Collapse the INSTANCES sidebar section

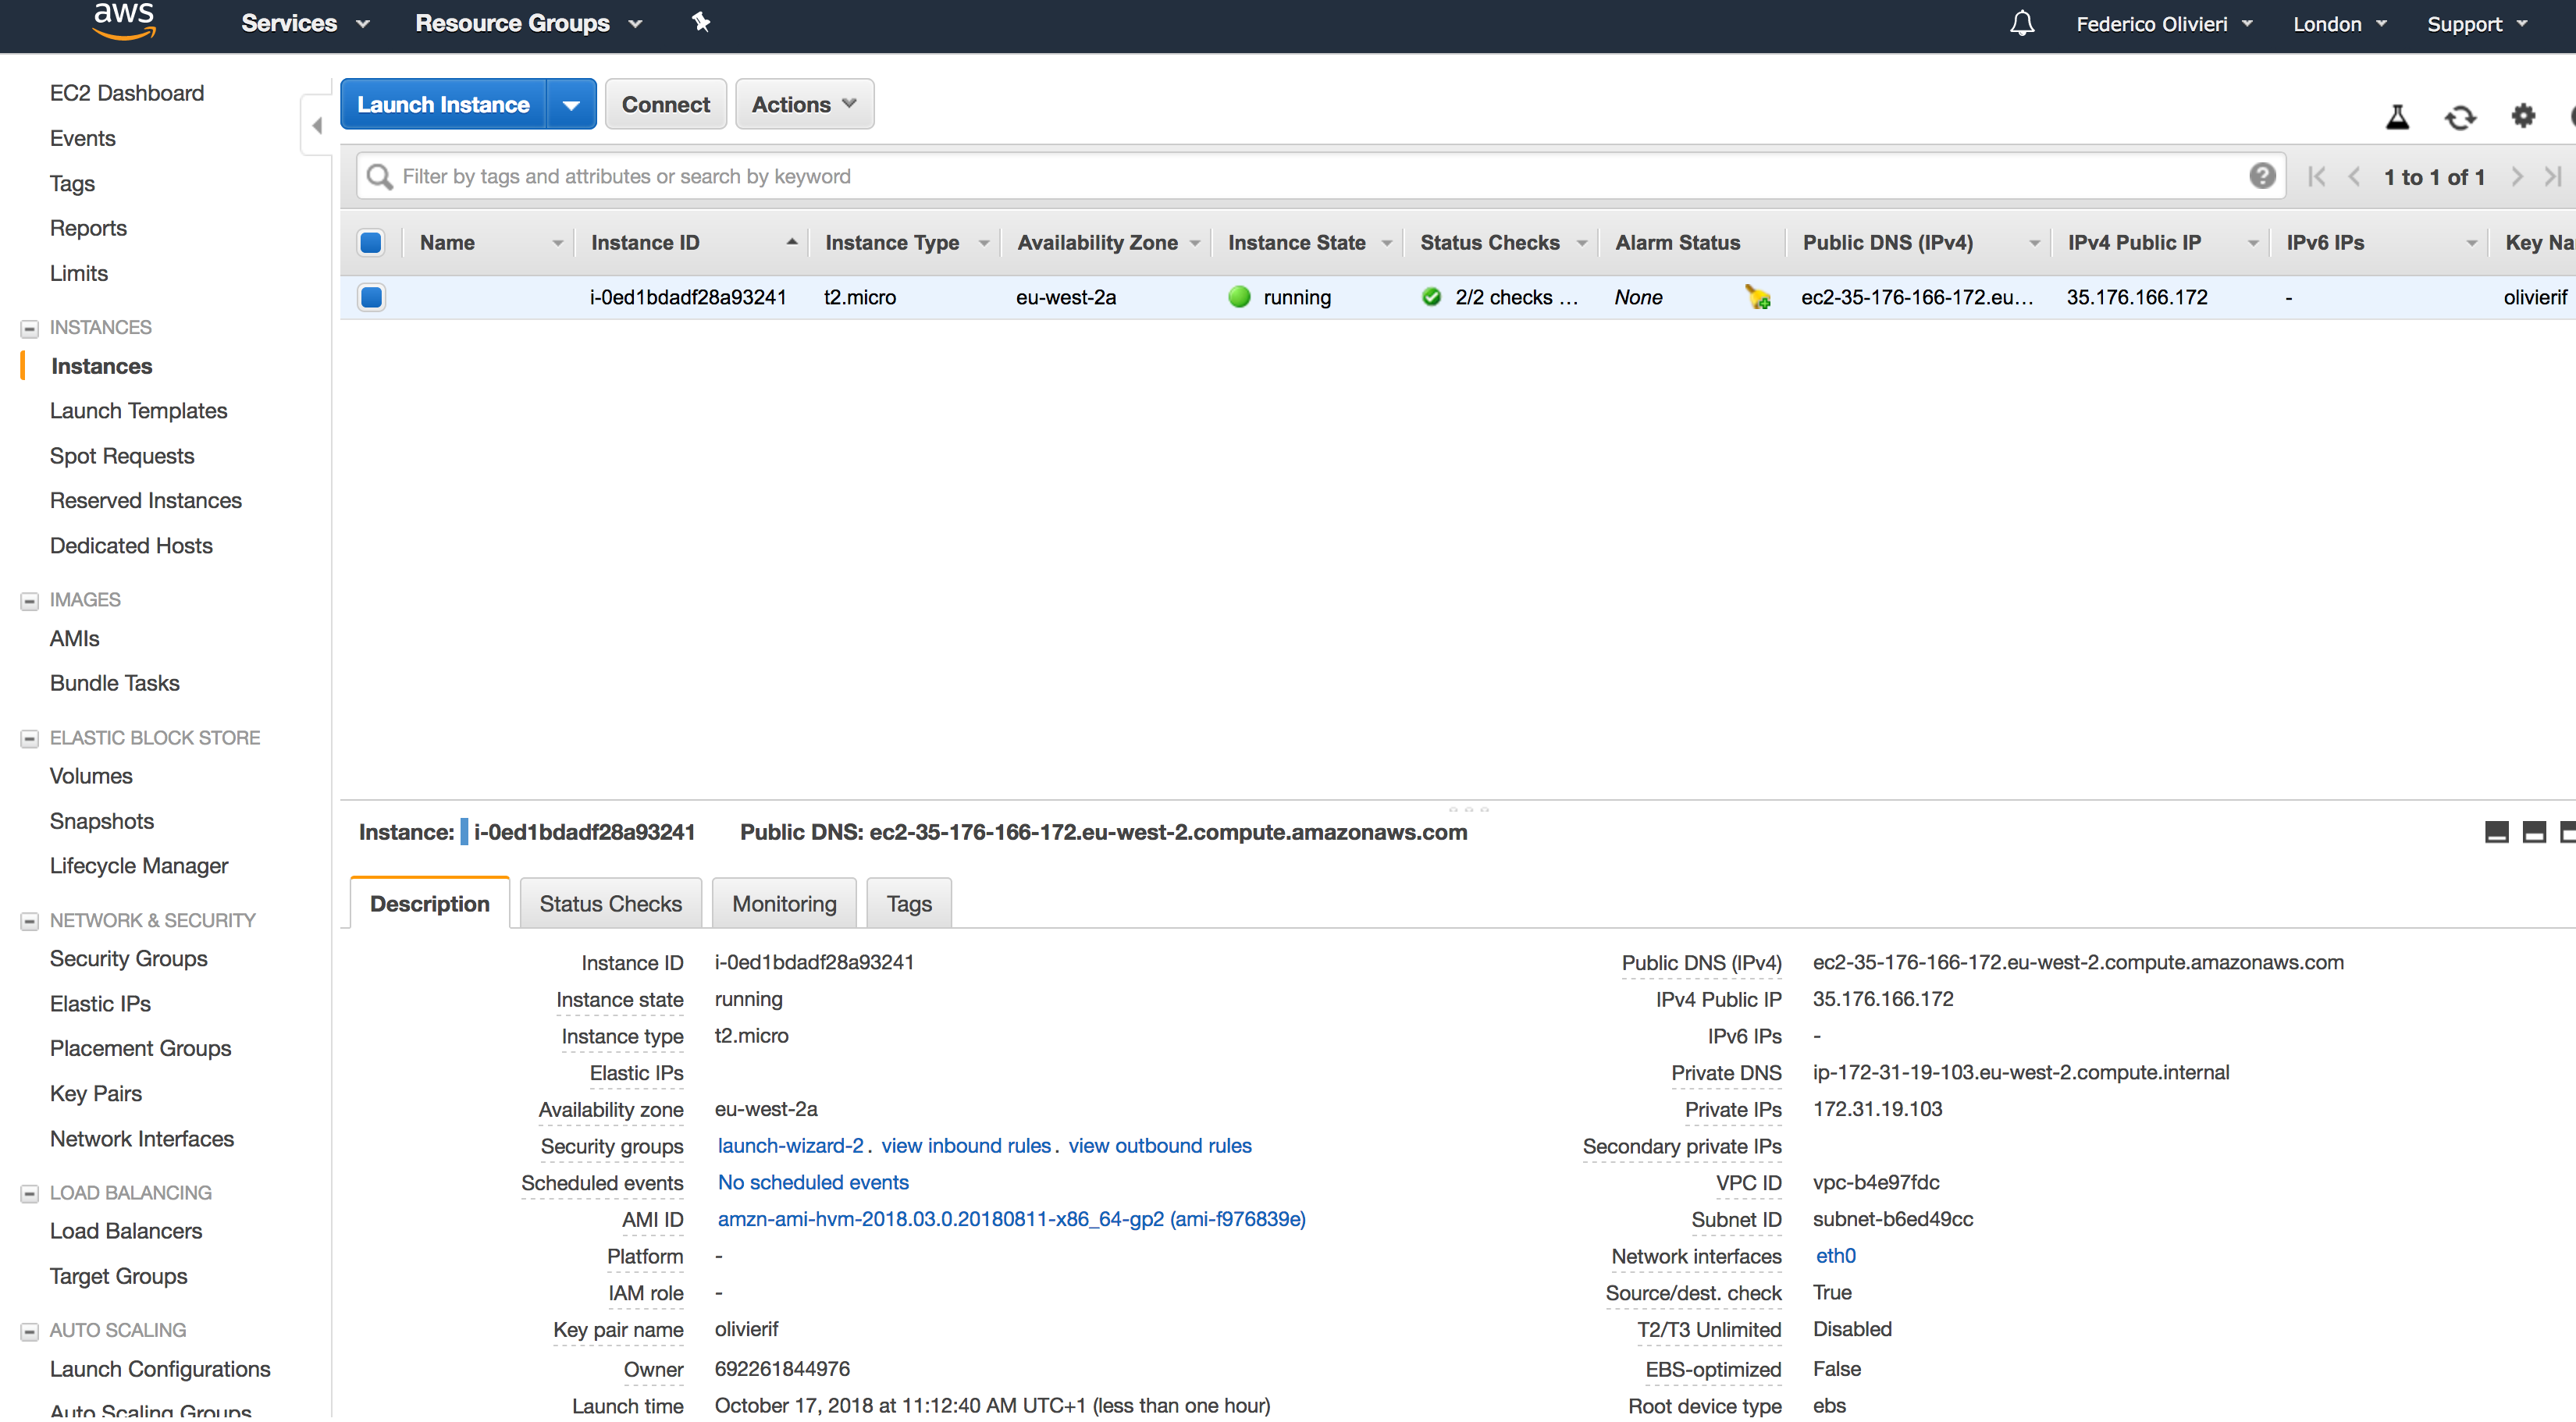29,328
